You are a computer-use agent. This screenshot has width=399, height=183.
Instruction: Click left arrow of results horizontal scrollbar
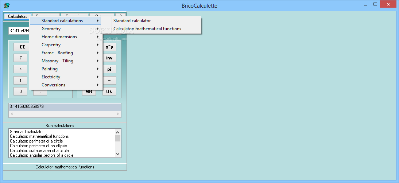click(x=12, y=114)
